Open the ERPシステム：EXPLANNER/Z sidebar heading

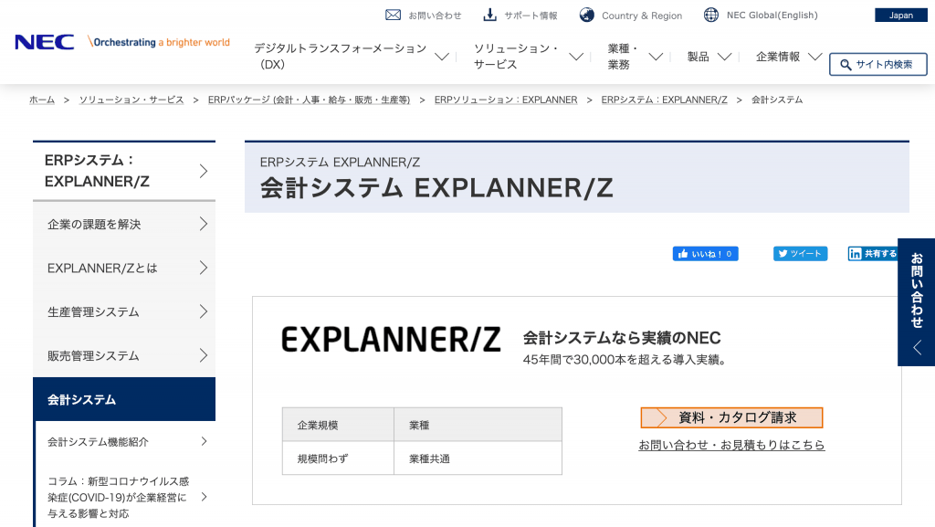tap(124, 171)
